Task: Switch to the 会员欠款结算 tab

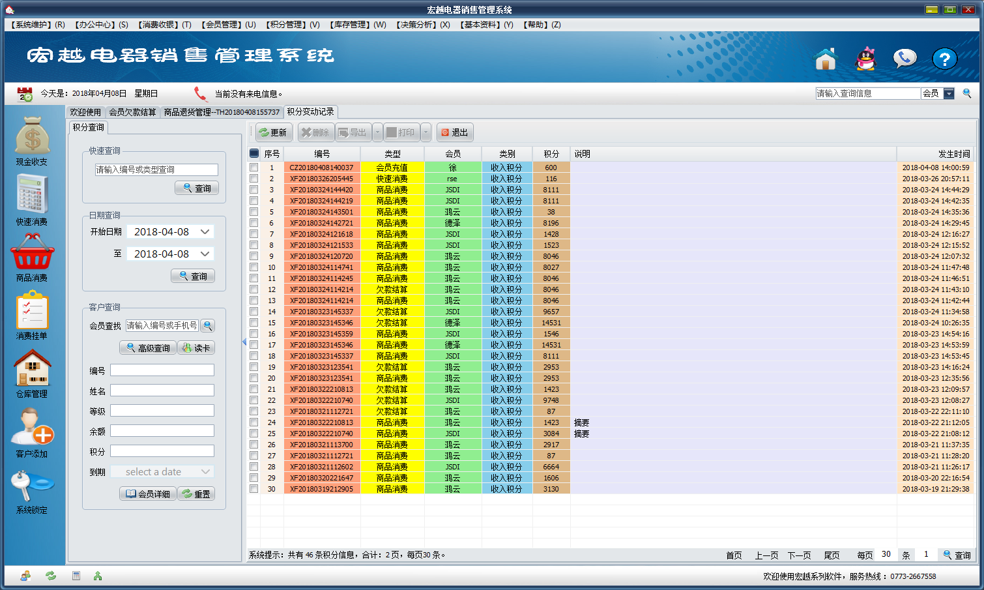Action: [132, 112]
